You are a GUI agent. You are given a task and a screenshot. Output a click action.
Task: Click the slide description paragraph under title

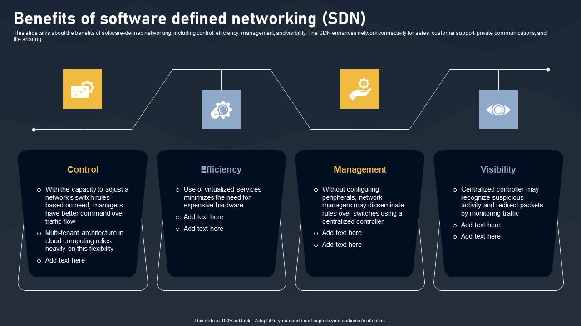280,36
